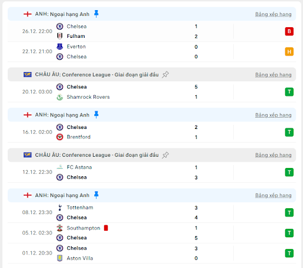Image resolution: width=303 pixels, height=268 pixels.
Task: Click the FC Astana logo
Action: click(x=60, y=167)
